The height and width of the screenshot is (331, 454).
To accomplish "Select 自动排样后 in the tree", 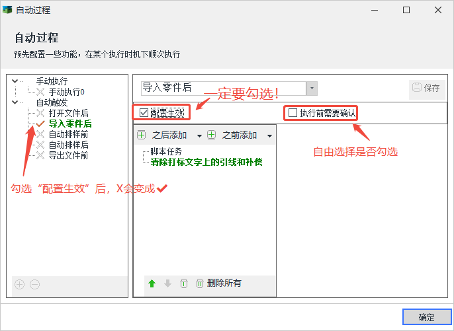I will (69, 145).
